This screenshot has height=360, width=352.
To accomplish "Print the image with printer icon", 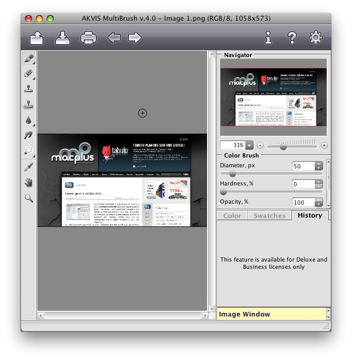I will click(89, 38).
